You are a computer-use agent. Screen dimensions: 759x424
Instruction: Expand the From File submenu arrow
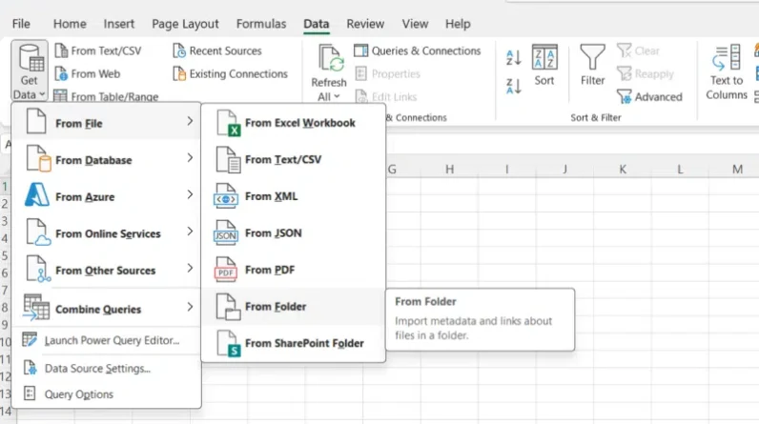point(190,121)
